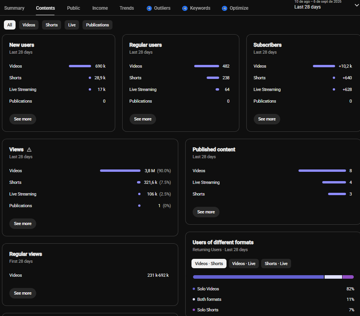Select the Shorts filter chip
Screen dimensions: 360x316
tap(51, 25)
